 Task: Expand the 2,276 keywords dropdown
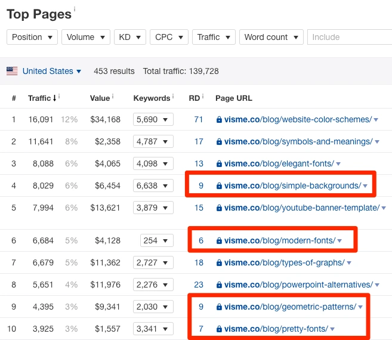tap(153, 285)
